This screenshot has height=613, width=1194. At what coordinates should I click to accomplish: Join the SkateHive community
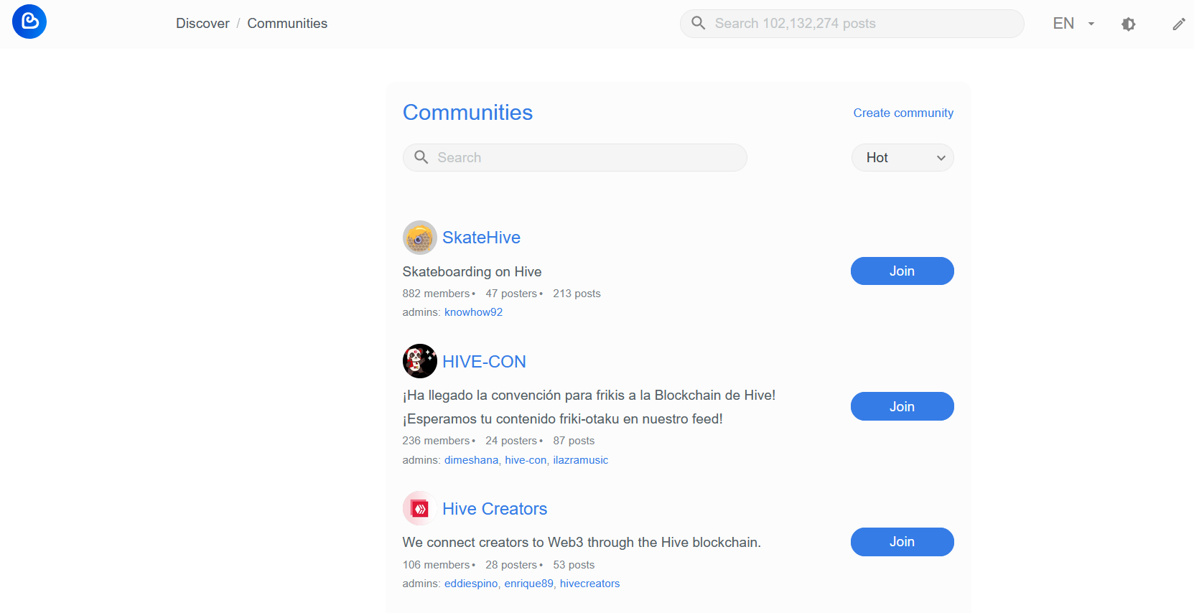902,271
